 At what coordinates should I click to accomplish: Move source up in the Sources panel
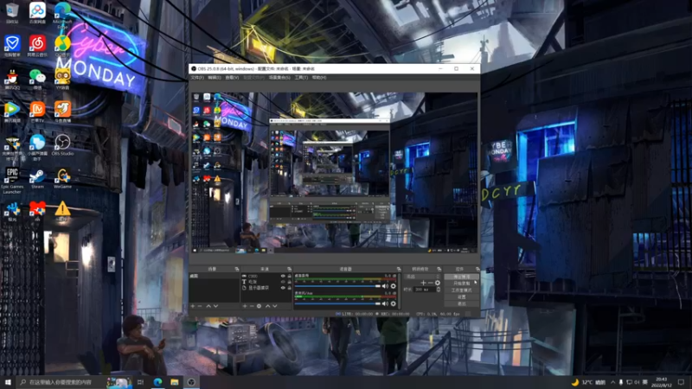(x=267, y=306)
